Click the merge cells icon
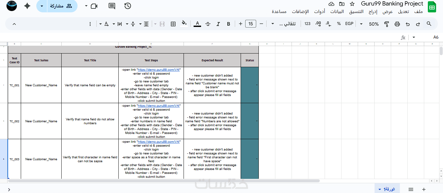 [162, 24]
